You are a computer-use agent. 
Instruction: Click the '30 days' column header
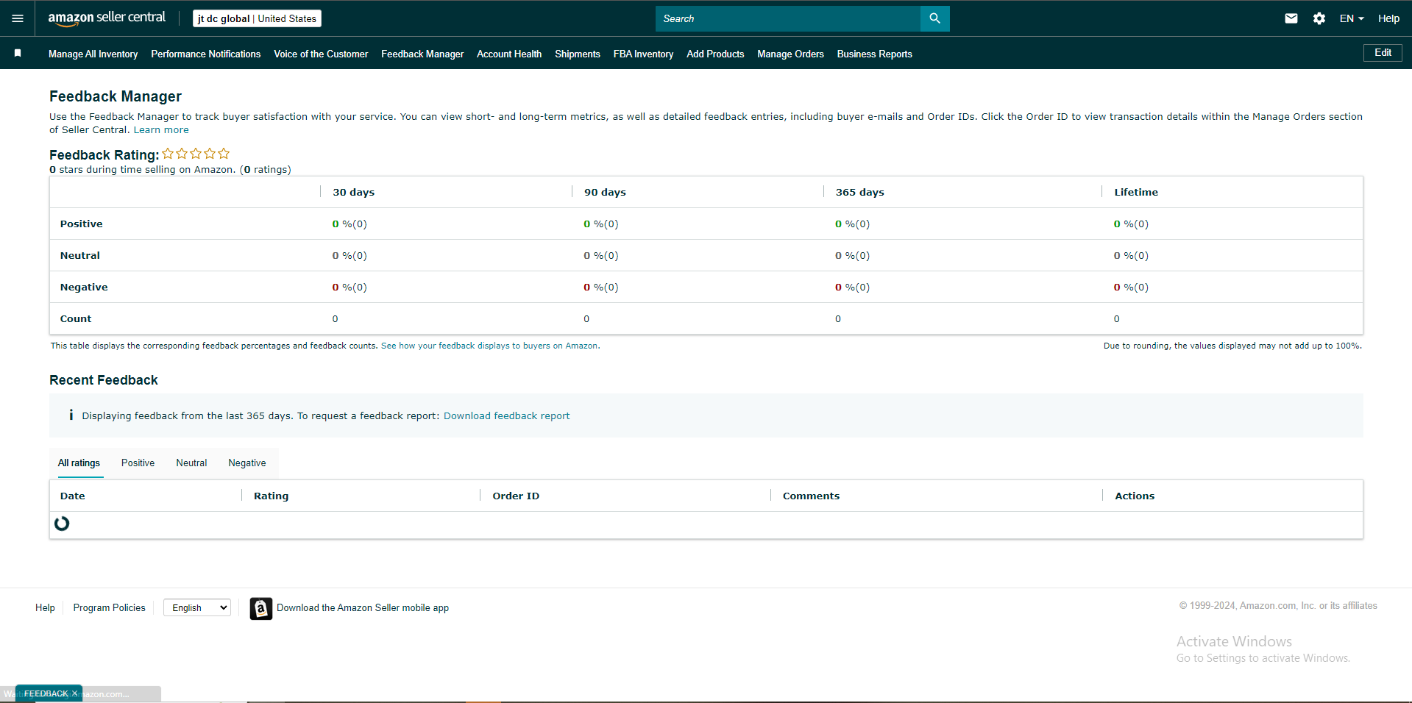coord(353,192)
